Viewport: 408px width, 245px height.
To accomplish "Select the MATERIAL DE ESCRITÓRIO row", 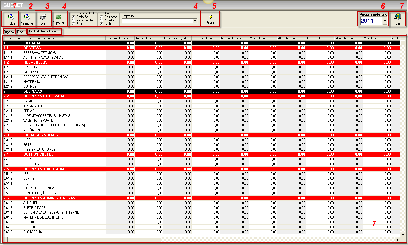I will [201, 217].
